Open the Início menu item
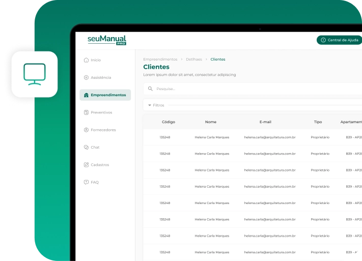This screenshot has width=362, height=261. tap(92, 60)
